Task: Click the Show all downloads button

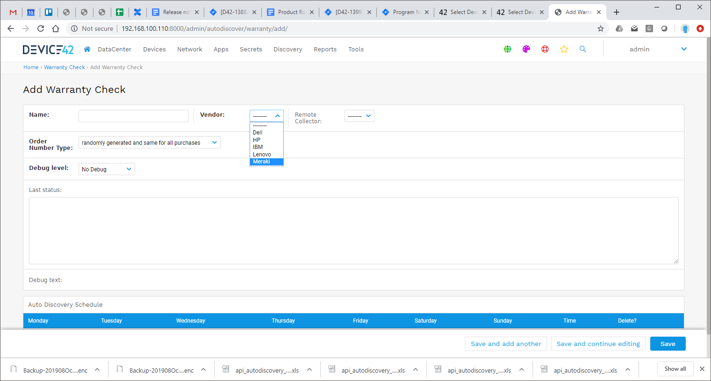Action: click(x=675, y=368)
